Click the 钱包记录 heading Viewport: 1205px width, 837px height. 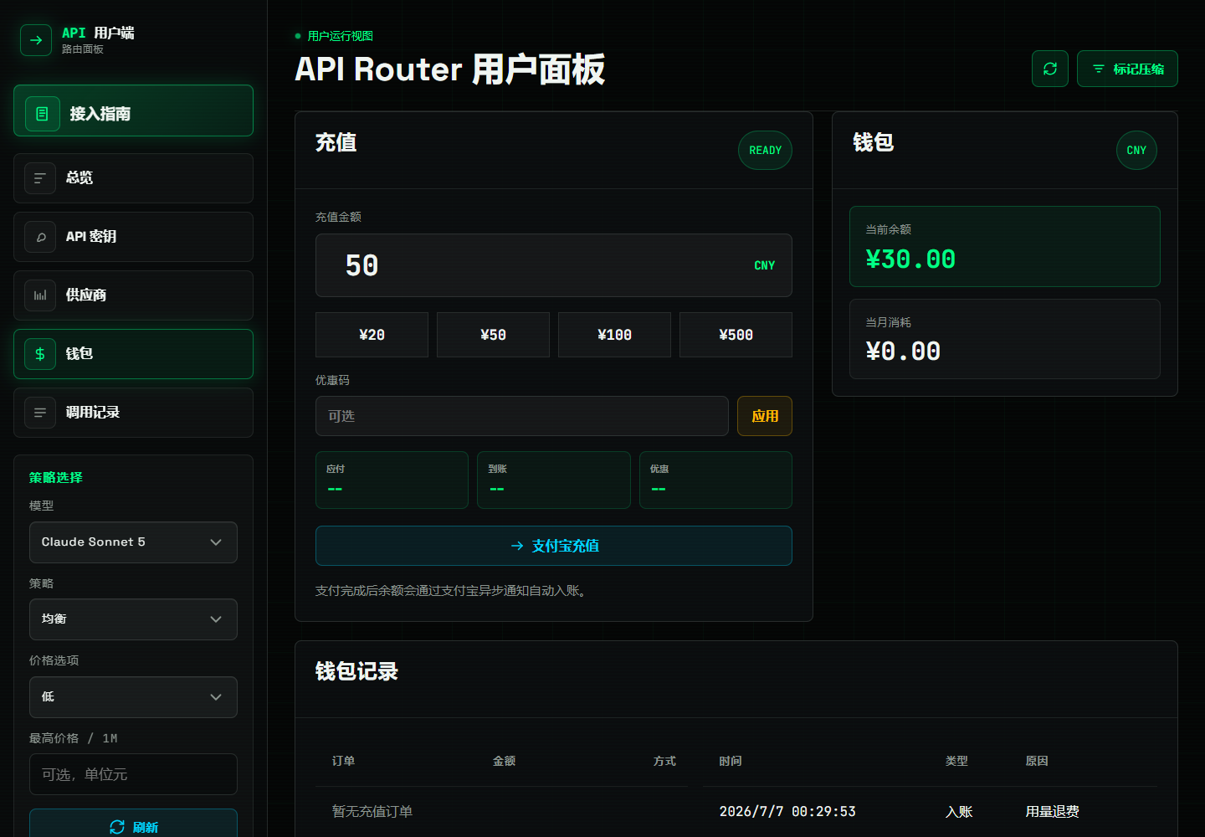tap(356, 671)
